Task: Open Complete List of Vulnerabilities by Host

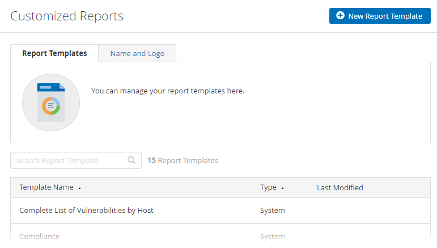Action: click(86, 210)
